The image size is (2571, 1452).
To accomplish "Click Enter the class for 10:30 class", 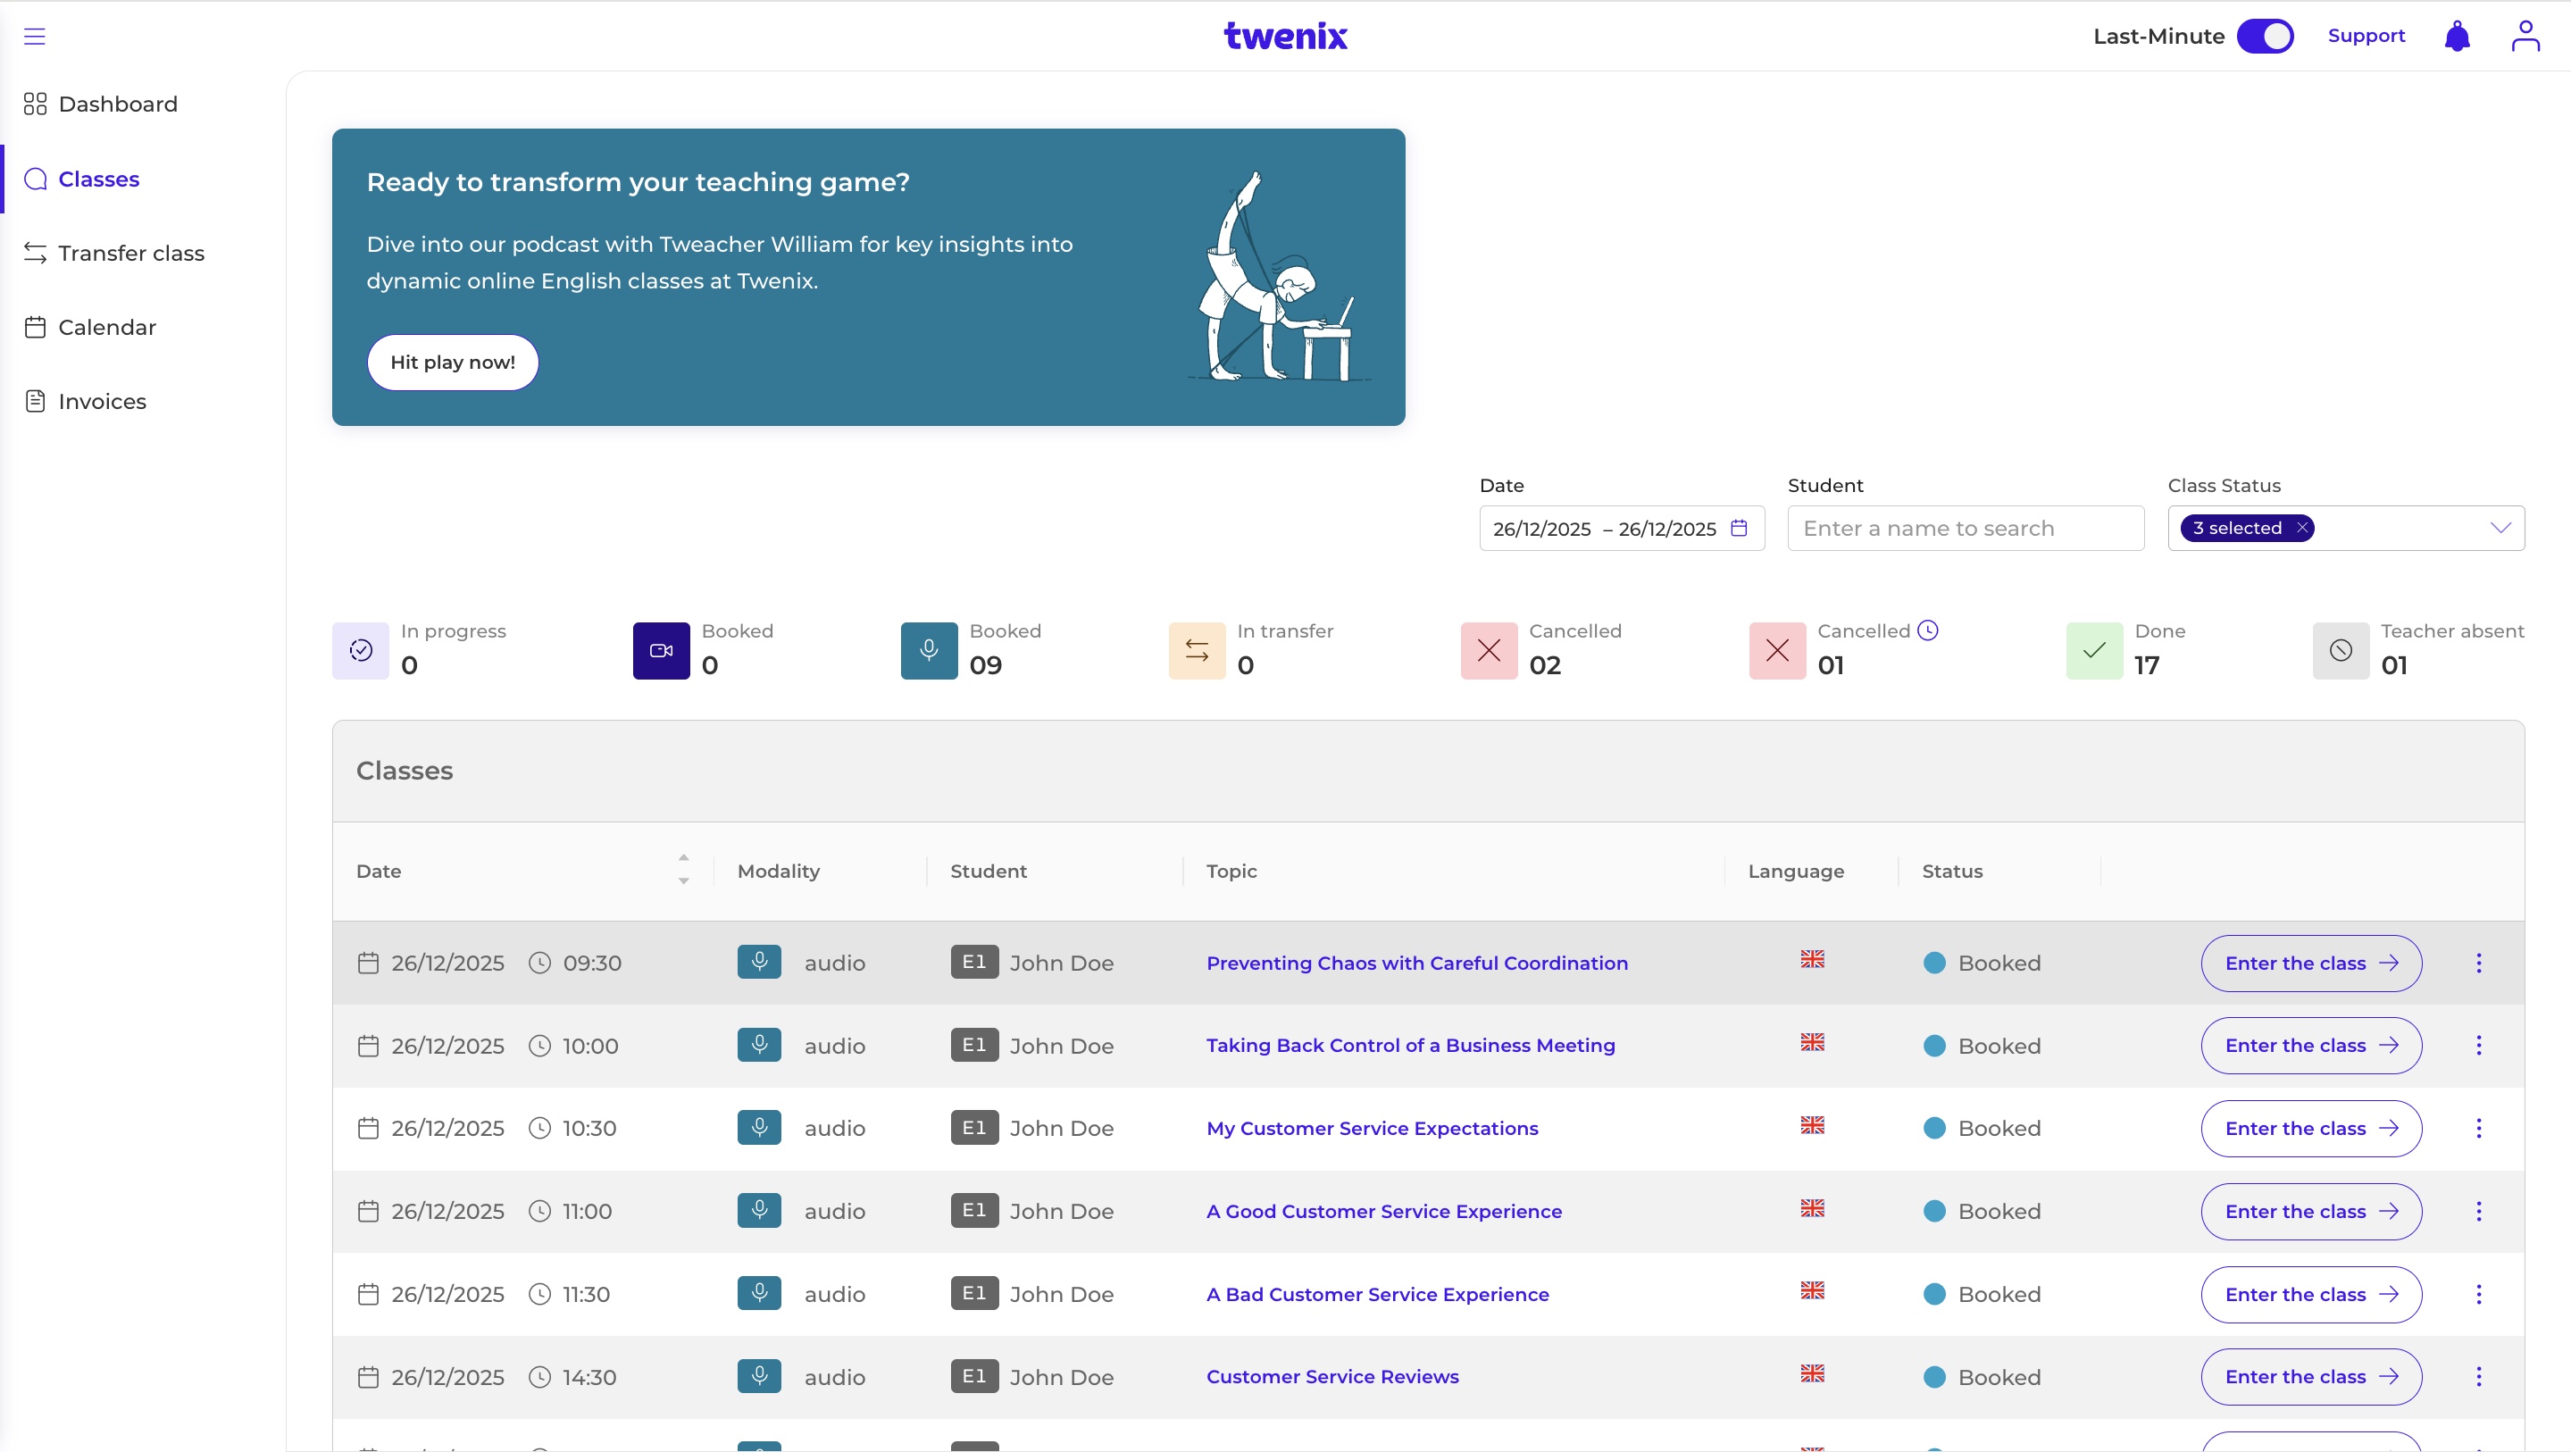I will [x=2310, y=1129].
